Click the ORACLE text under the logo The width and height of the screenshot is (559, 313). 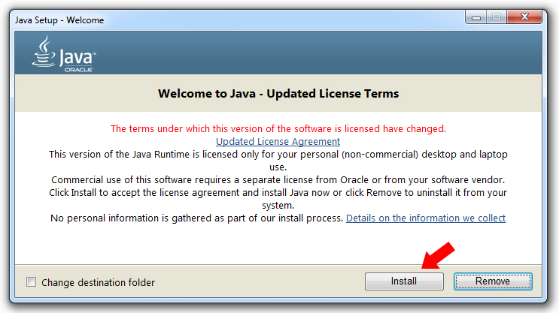coord(78,70)
